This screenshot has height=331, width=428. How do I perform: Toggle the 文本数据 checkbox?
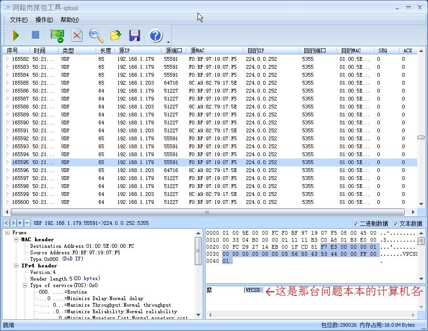pos(395,223)
